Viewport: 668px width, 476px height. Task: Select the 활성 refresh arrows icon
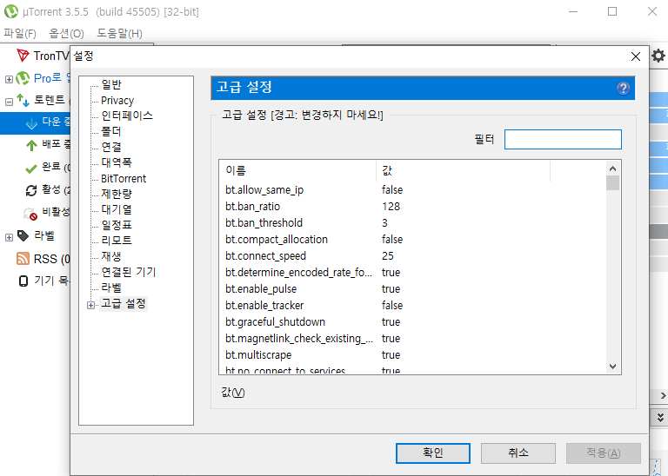click(x=31, y=190)
